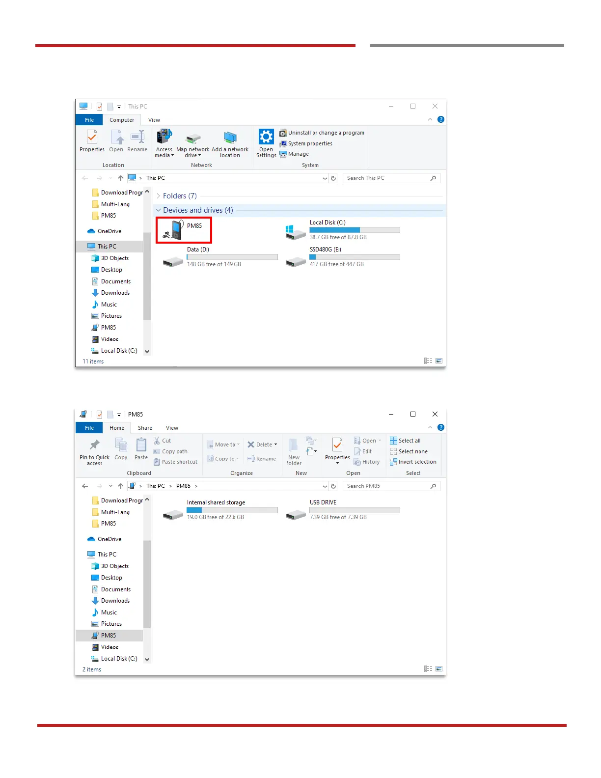Collapse the ribbon in PM85 window
This screenshot has height=778, width=601.
click(430, 427)
